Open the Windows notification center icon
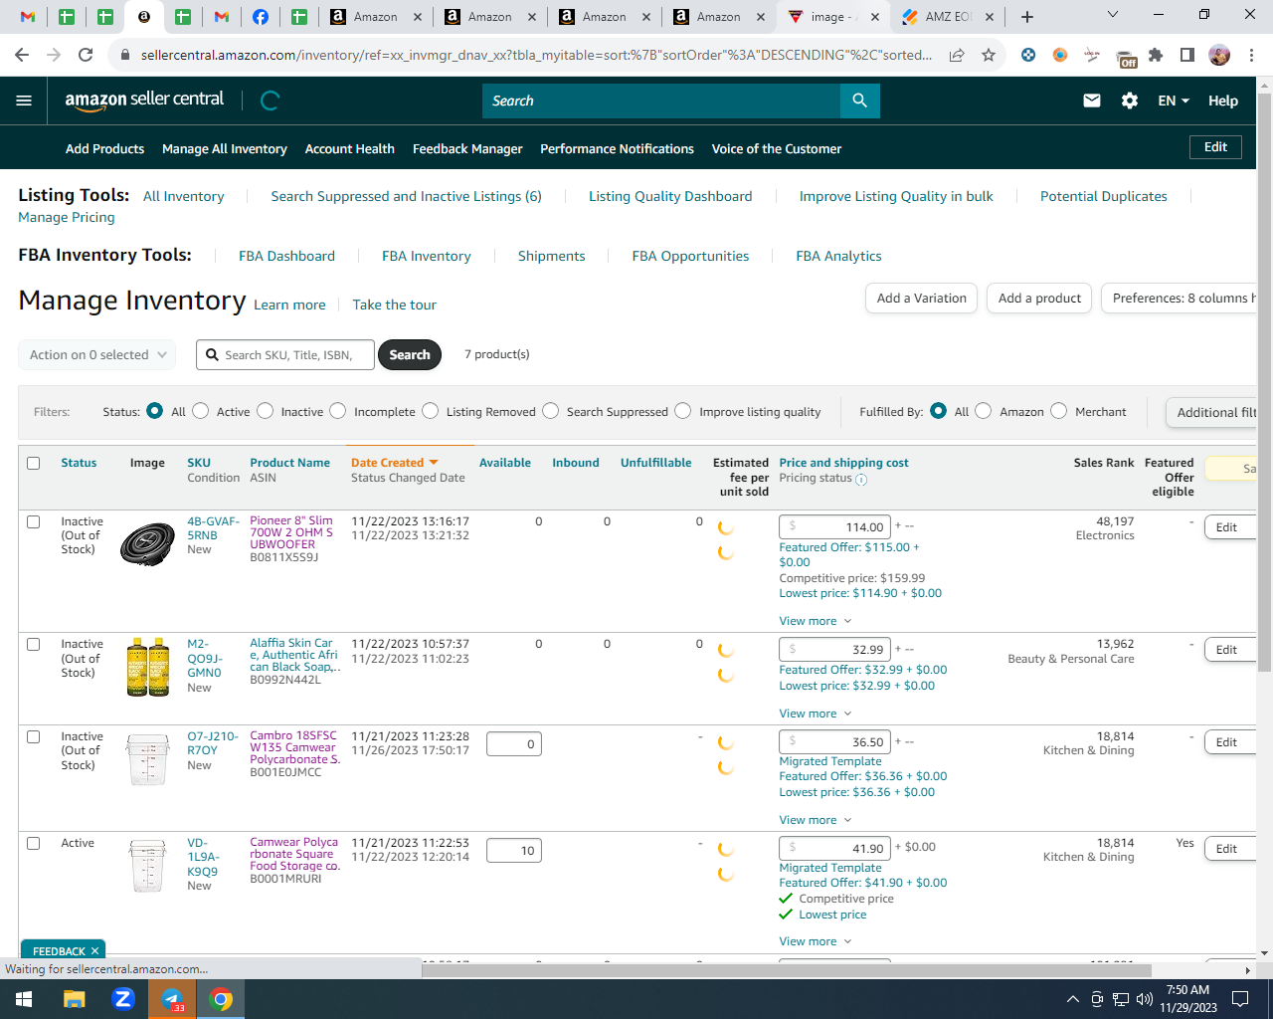 tap(1240, 999)
